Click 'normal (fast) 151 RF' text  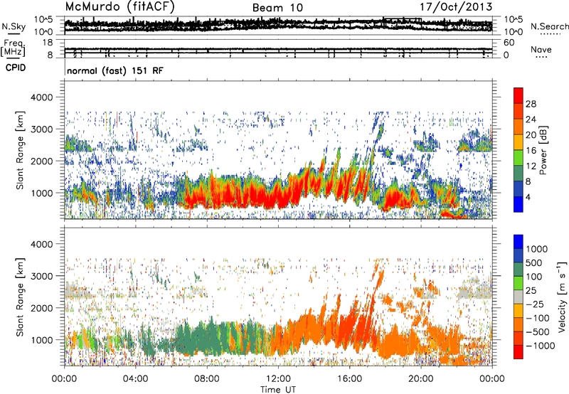(x=115, y=70)
